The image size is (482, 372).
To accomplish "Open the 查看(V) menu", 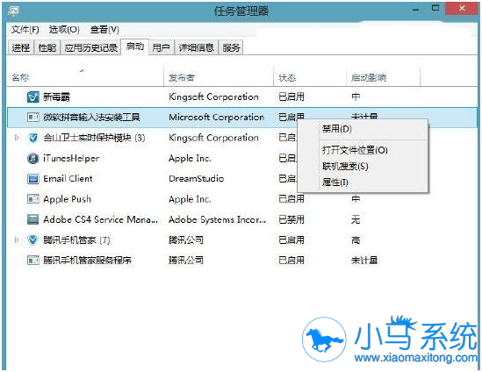I will click(104, 30).
